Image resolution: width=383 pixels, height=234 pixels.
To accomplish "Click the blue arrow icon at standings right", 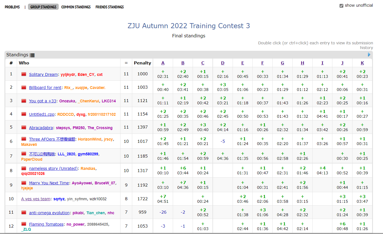I will pos(369,55).
